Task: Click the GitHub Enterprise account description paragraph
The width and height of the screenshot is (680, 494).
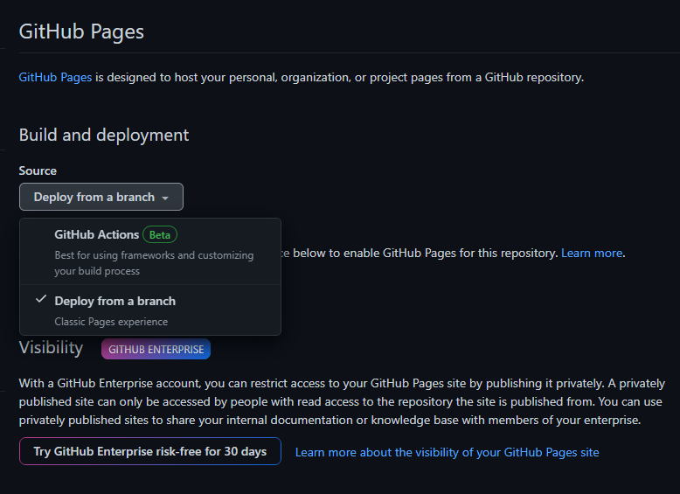Action: pyautogui.click(x=341, y=402)
